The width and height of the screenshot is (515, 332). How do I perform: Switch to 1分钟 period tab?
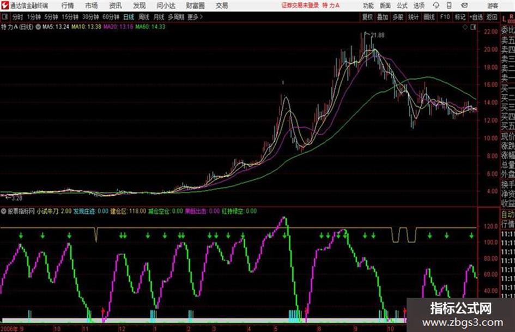(34, 17)
